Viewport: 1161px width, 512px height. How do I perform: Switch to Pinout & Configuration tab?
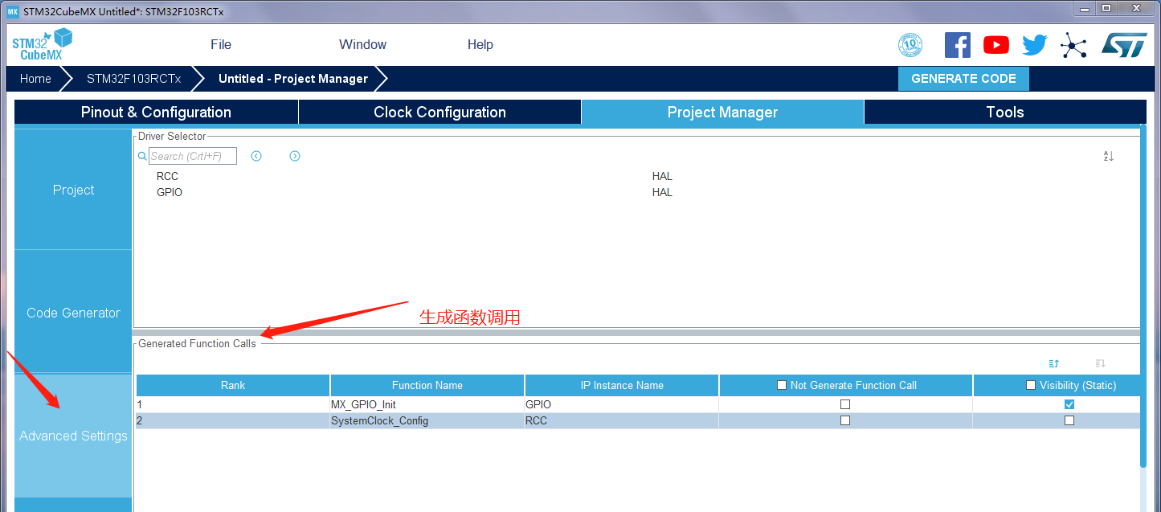point(156,112)
